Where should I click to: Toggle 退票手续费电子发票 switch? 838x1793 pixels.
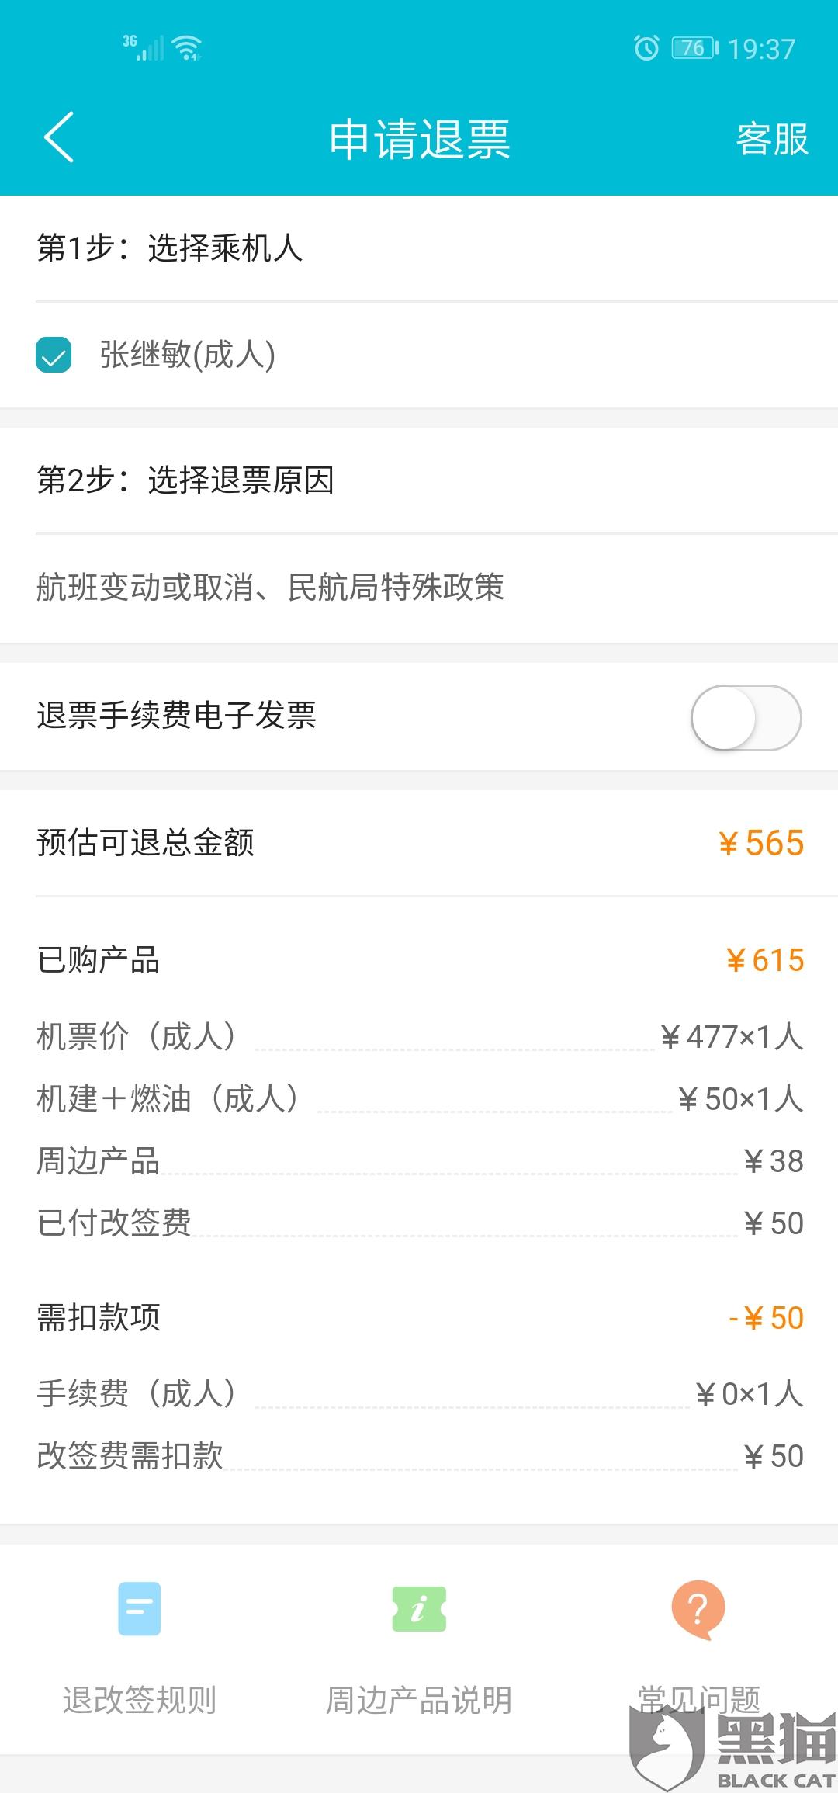pos(746,717)
